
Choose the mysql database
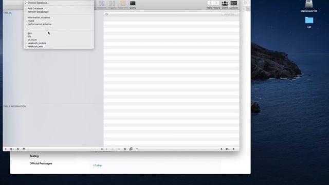tap(59, 21)
